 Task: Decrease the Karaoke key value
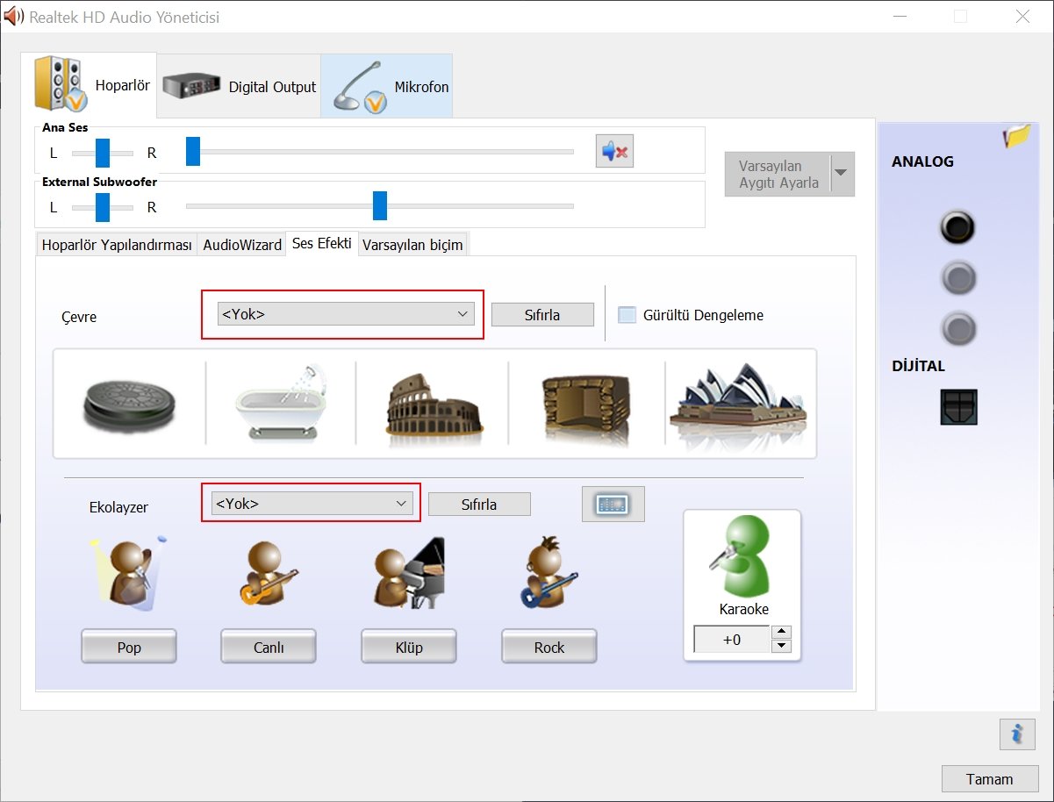(x=782, y=647)
